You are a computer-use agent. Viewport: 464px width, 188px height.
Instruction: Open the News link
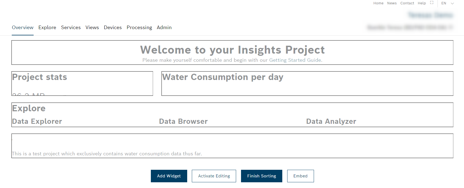[392, 3]
